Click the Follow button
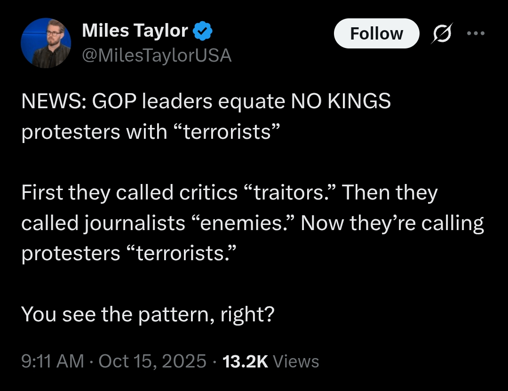508x391 pixels. [376, 33]
